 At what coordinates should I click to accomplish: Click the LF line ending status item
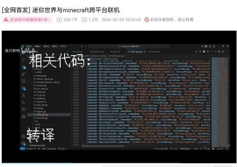click(x=201, y=149)
